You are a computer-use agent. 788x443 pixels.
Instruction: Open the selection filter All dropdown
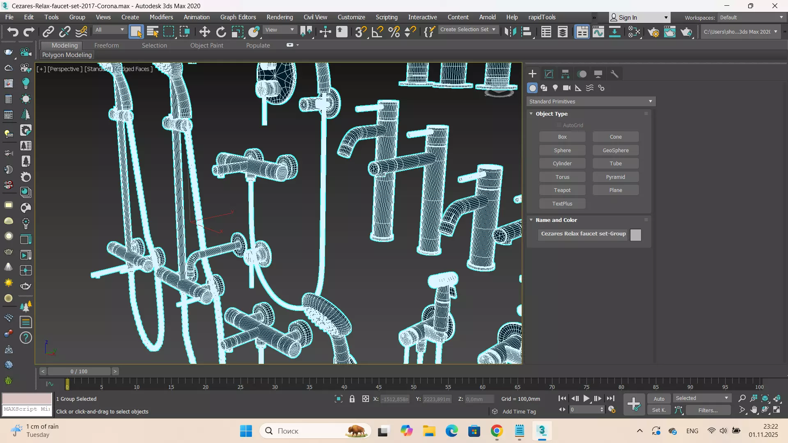coord(110,30)
